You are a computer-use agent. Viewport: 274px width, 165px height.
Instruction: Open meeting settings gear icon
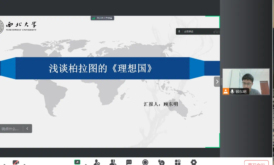(x=194, y=162)
